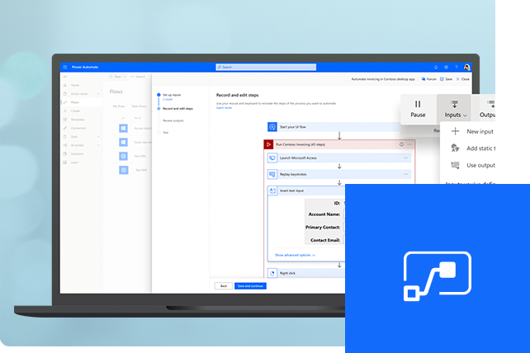Click in the Search box

(266, 67)
